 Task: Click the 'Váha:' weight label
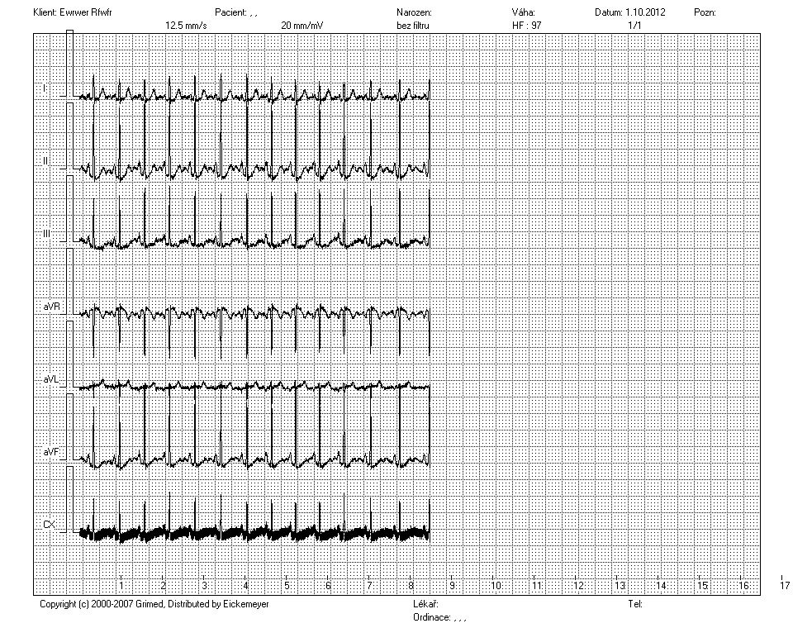click(524, 12)
